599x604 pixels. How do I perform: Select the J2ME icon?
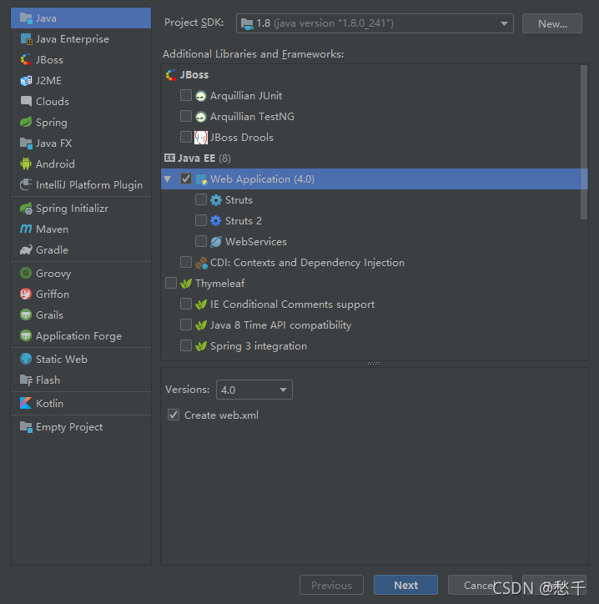tap(26, 81)
